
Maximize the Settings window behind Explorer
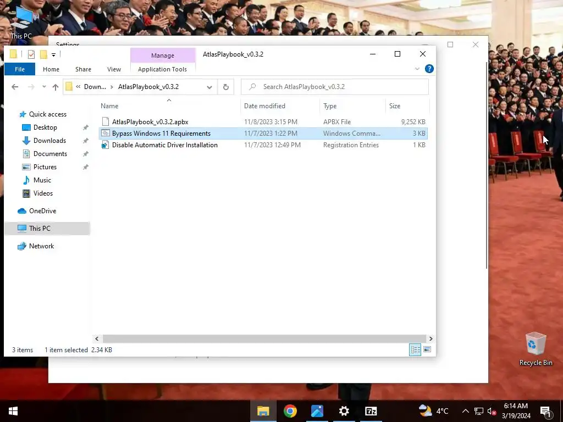(450, 45)
